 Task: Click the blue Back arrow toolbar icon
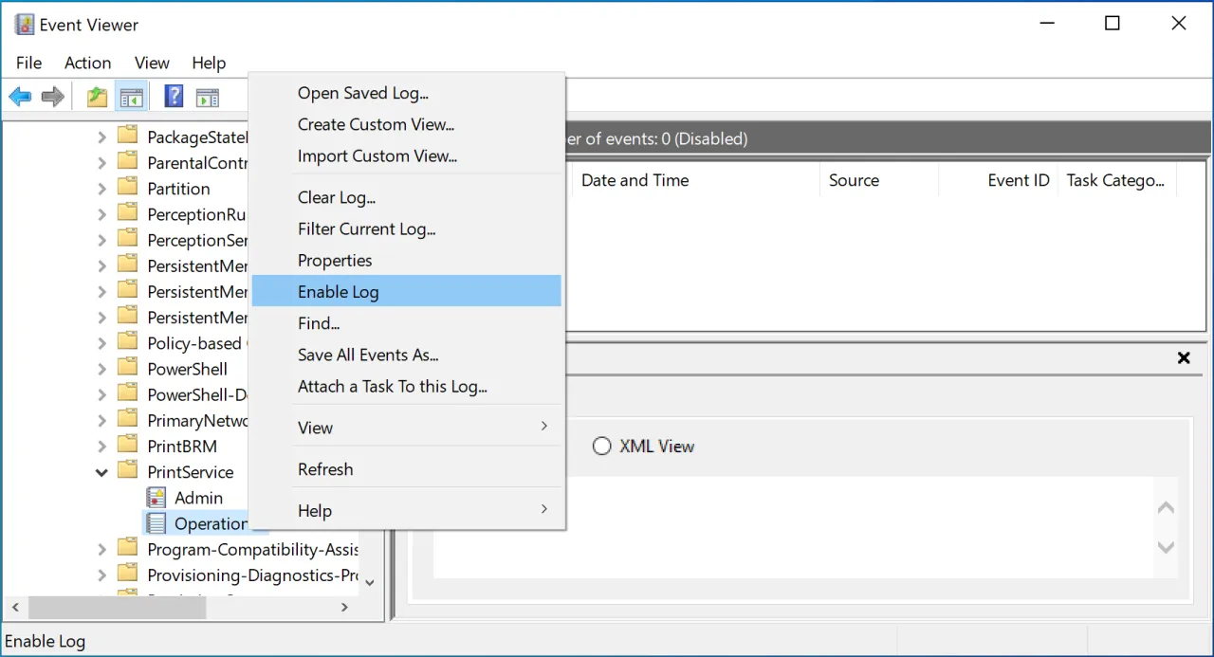20,97
